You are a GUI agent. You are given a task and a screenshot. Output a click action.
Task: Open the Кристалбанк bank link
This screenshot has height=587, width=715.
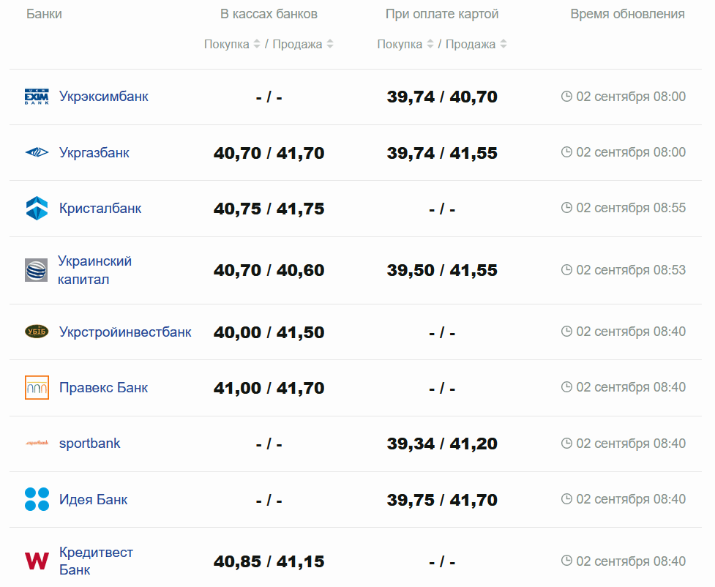click(x=100, y=209)
